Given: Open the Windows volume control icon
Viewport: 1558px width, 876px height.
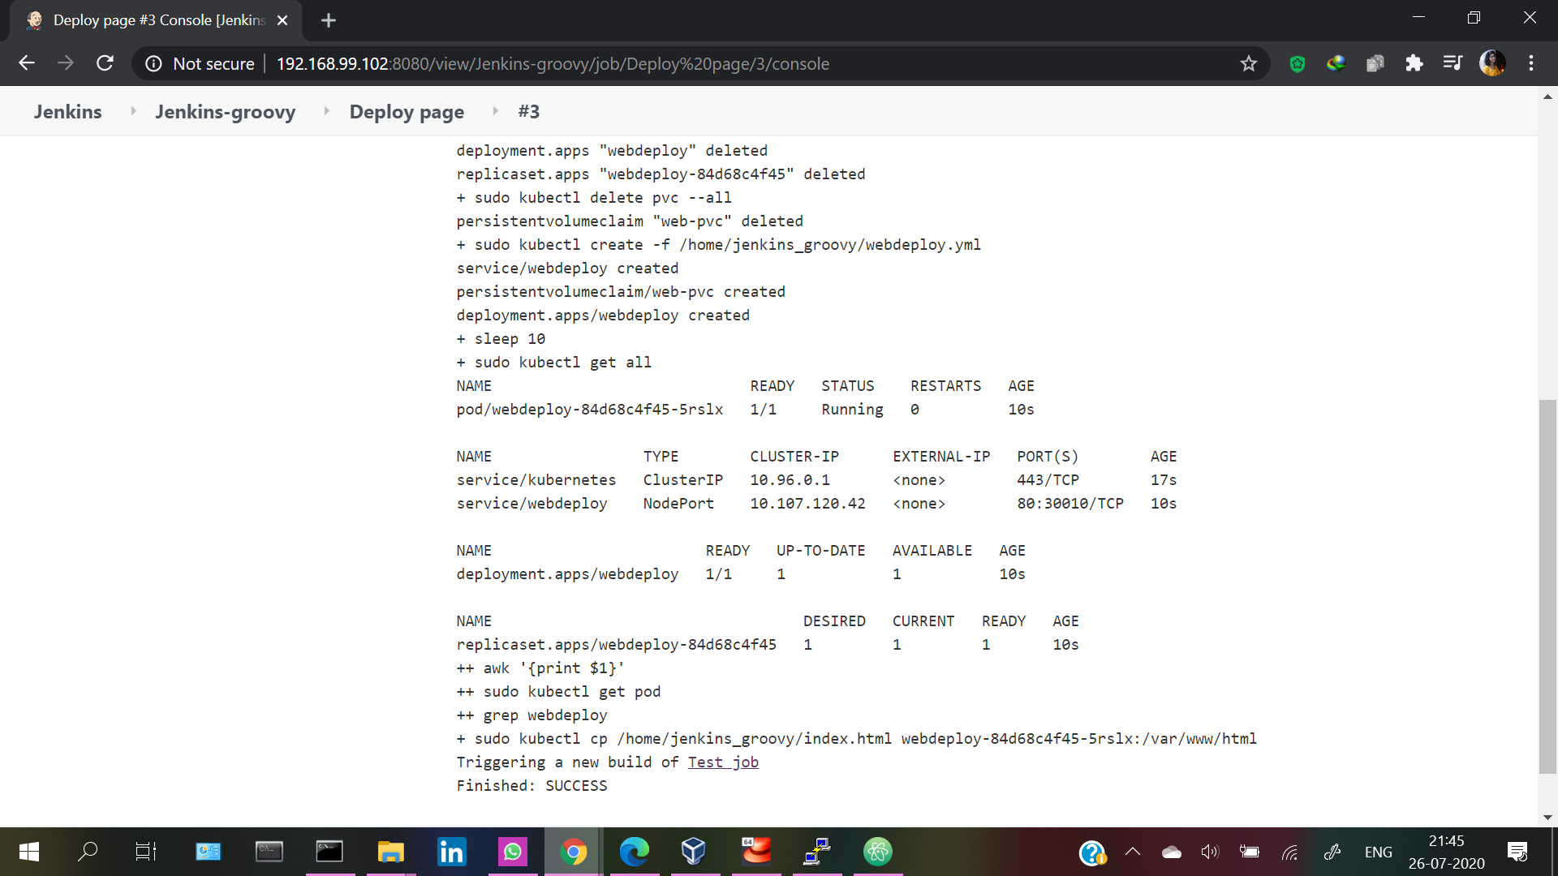Looking at the screenshot, I should tap(1210, 852).
